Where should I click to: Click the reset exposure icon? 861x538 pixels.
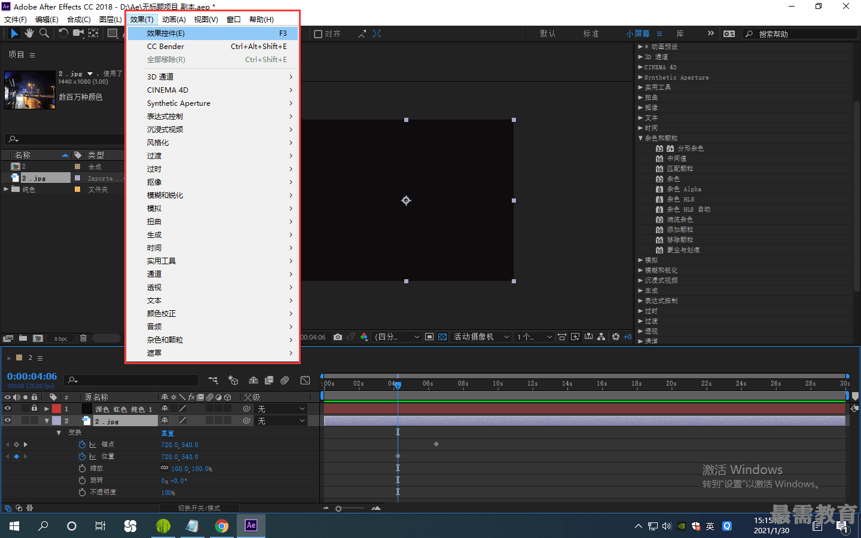[x=616, y=337]
